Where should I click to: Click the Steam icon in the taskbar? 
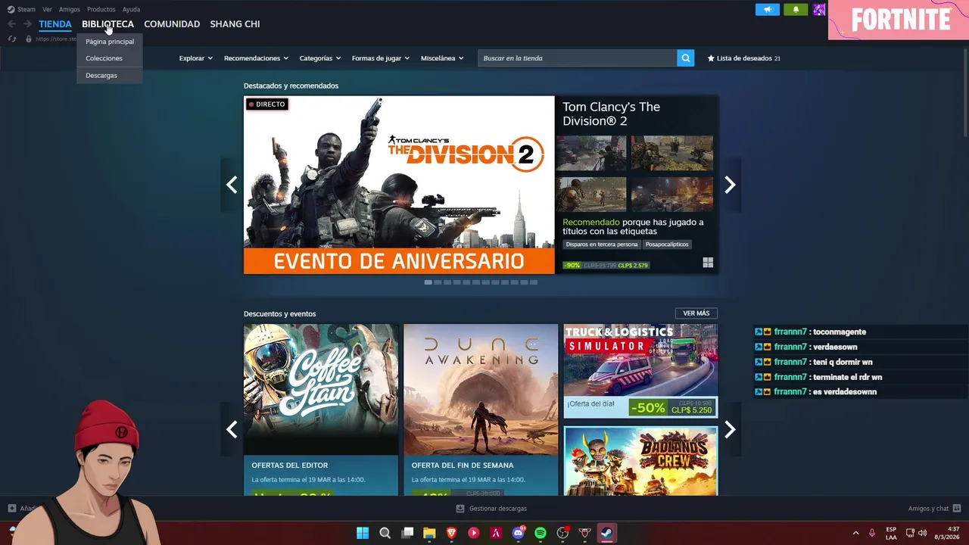[x=607, y=533]
